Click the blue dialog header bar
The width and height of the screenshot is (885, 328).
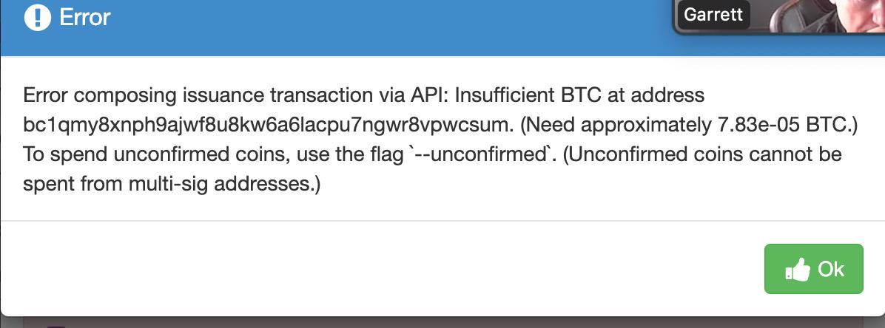click(x=339, y=28)
